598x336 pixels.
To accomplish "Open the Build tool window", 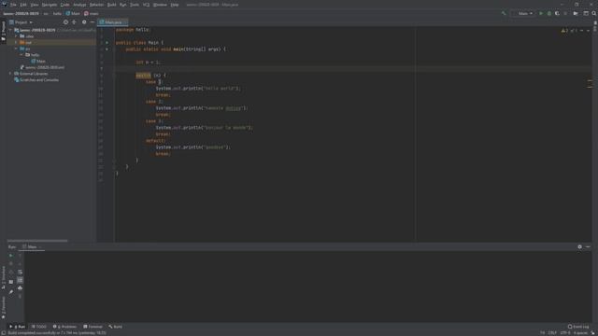I will pos(116,327).
